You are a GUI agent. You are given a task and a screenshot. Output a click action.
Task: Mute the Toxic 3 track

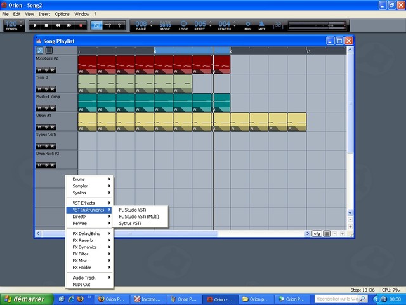pyautogui.click(x=39, y=89)
